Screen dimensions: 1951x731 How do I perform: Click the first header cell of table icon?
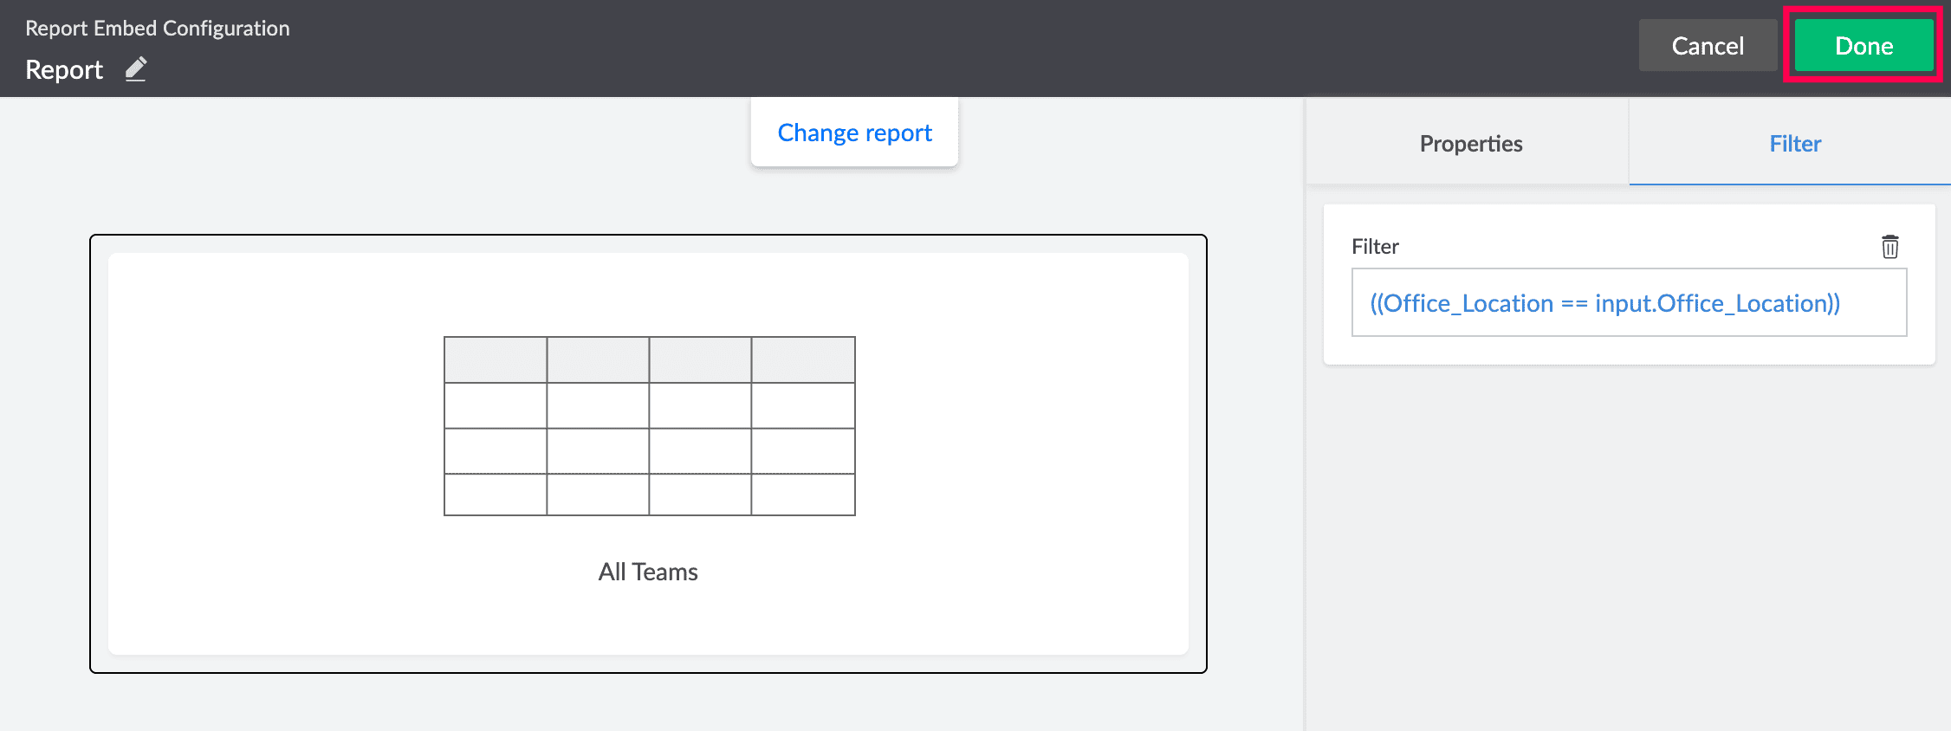(x=496, y=359)
